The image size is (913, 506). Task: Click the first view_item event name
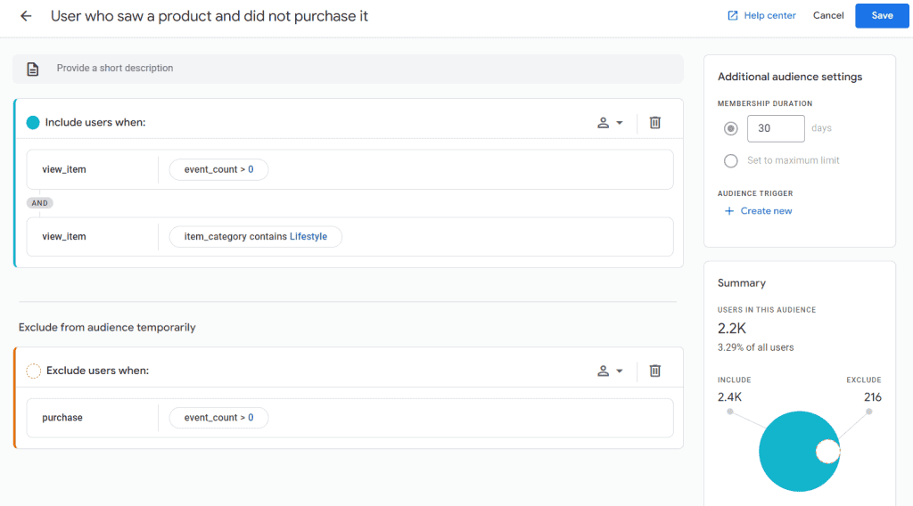pos(64,169)
